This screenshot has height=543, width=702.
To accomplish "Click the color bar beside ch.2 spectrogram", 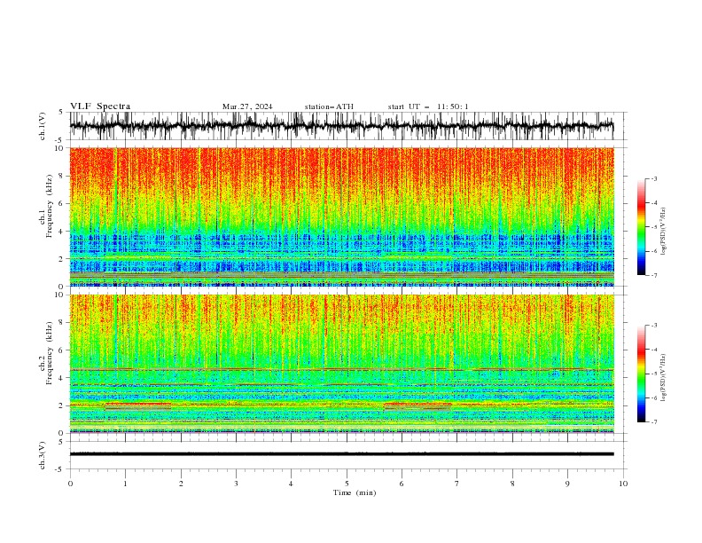I will tap(641, 374).
